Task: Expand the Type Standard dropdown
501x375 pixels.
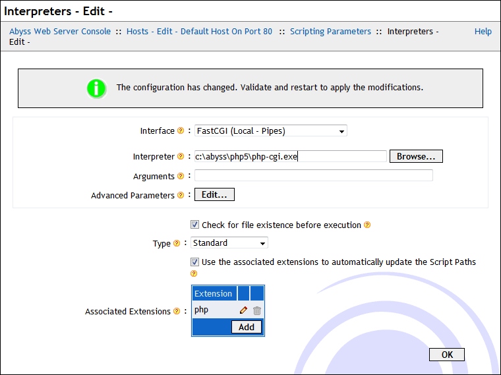Action: pyautogui.click(x=229, y=243)
